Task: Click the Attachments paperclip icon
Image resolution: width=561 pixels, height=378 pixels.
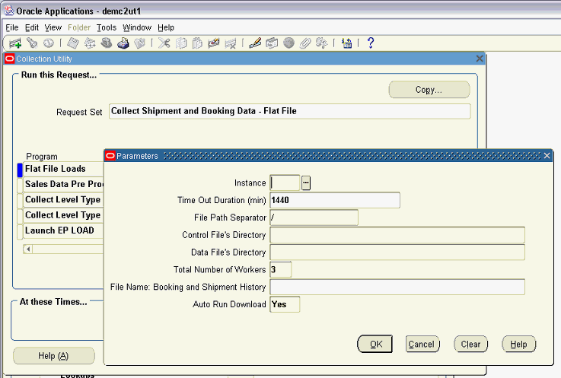Action: coord(305,43)
